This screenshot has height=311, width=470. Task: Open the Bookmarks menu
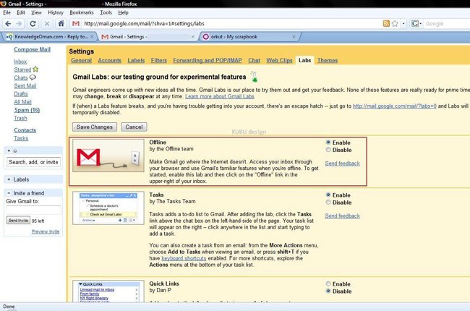point(82,12)
